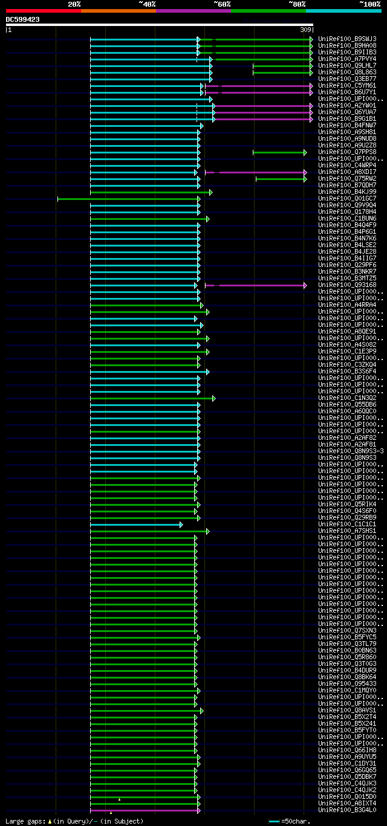Click the red 20% legend segment
The image size is (387, 826).
click(x=44, y=11)
